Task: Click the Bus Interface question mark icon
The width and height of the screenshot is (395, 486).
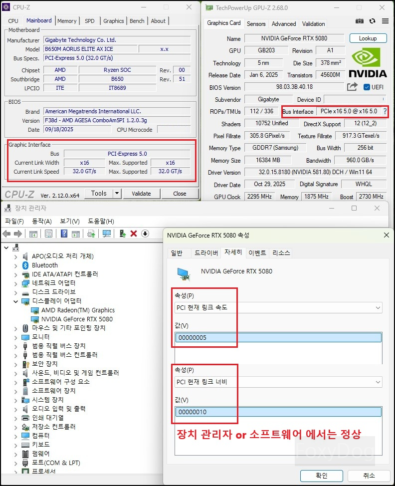Action: click(385, 111)
